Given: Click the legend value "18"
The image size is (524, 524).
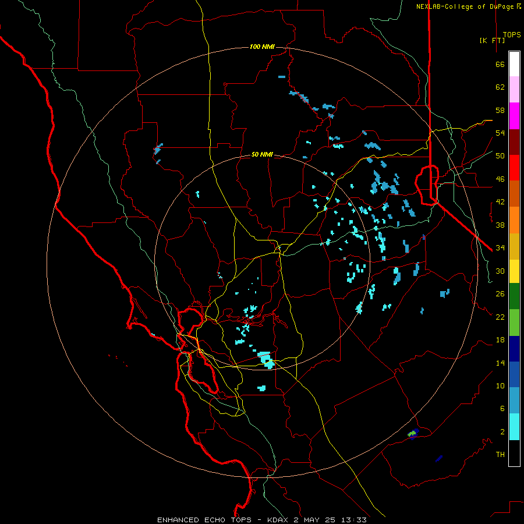Looking at the screenshot, I should [x=500, y=340].
